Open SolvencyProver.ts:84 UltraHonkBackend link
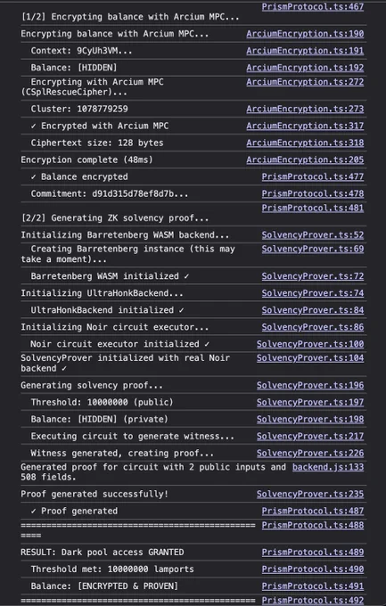The width and height of the screenshot is (386, 606). [x=313, y=310]
